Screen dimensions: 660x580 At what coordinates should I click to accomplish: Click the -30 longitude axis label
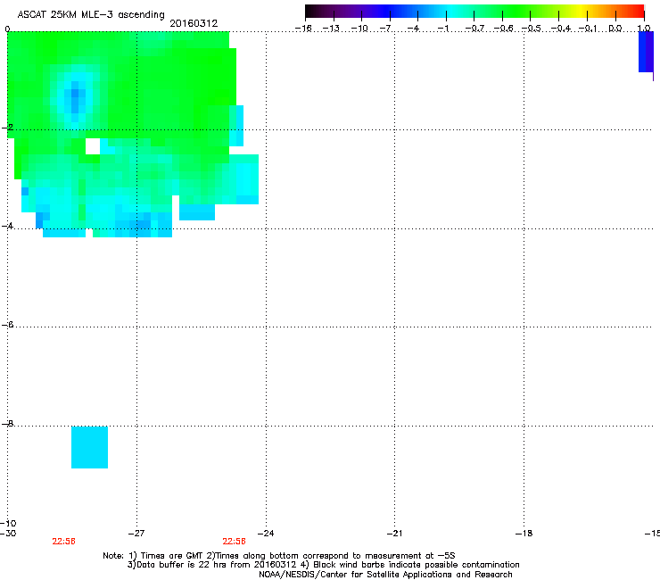click(x=8, y=534)
